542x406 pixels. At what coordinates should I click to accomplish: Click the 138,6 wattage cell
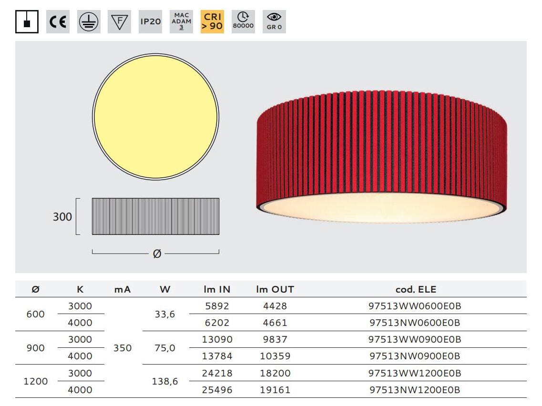[165, 381]
